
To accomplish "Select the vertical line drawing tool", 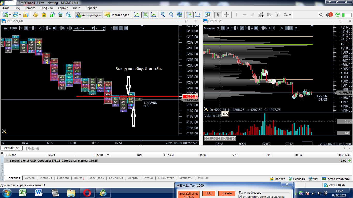I will (236, 15).
